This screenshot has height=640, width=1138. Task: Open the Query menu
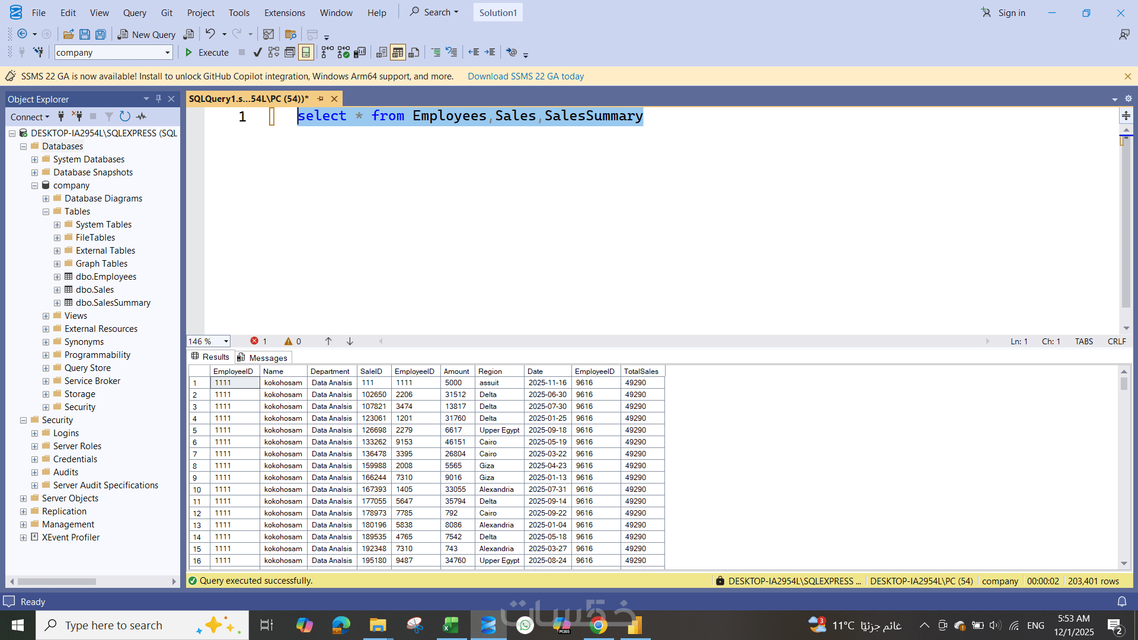[x=135, y=12]
